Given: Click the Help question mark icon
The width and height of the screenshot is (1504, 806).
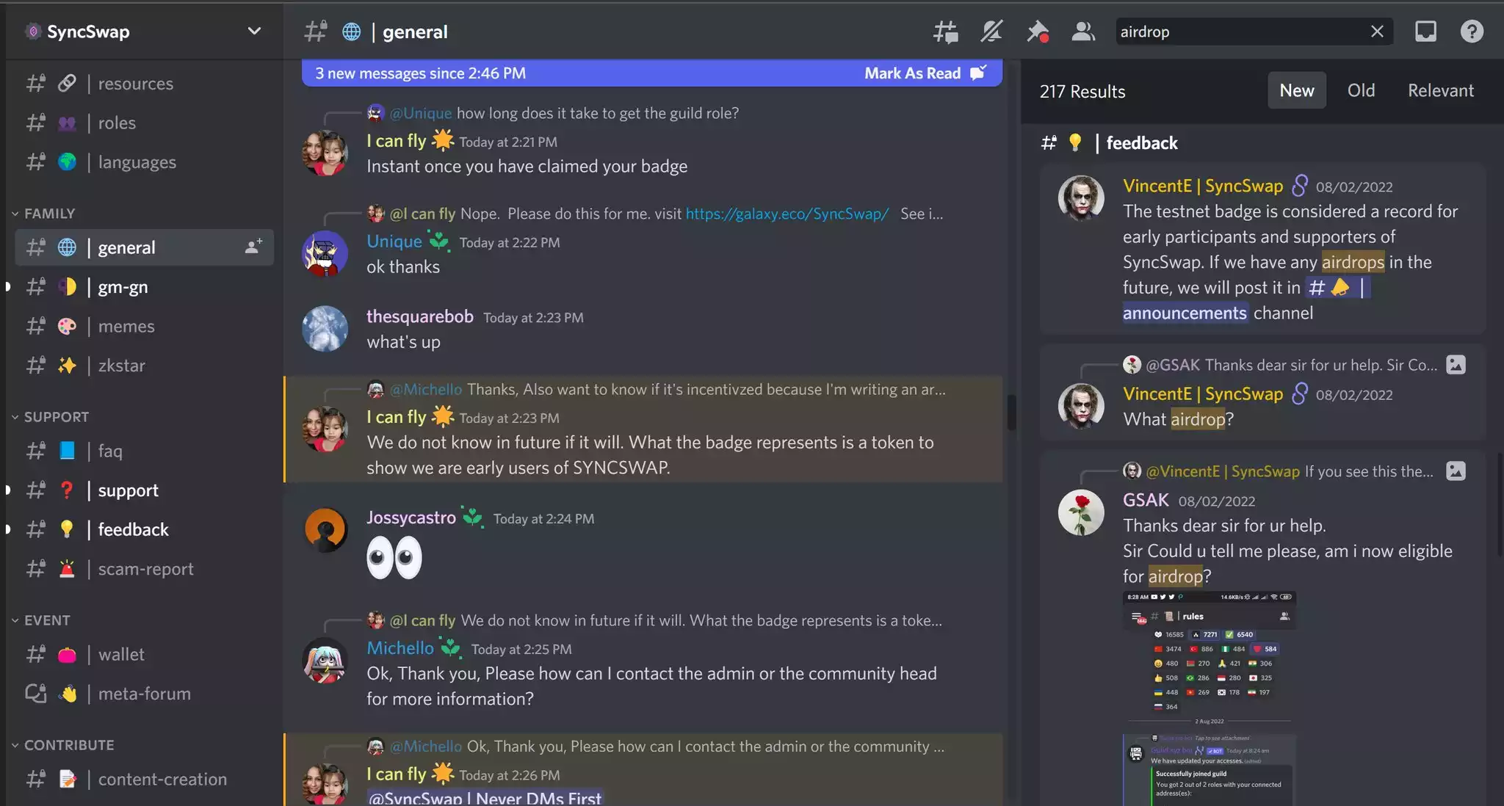Looking at the screenshot, I should 1472,32.
